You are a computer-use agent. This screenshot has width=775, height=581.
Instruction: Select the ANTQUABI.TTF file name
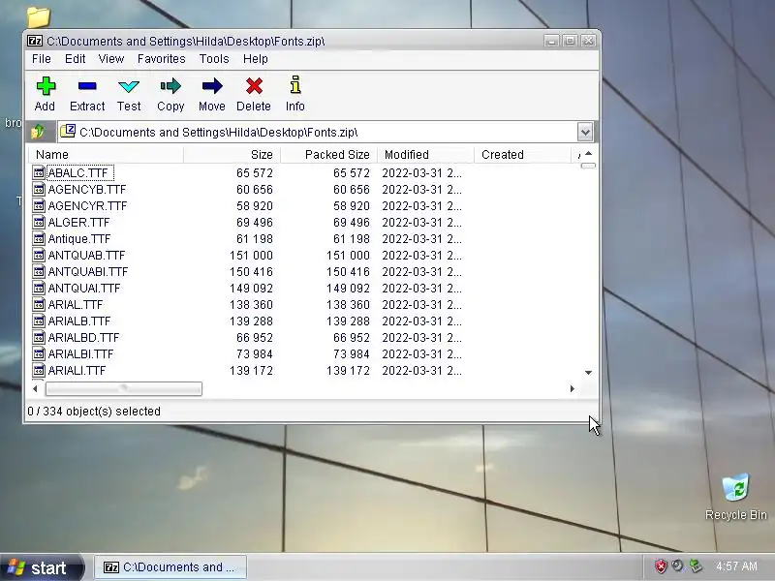[x=88, y=272]
